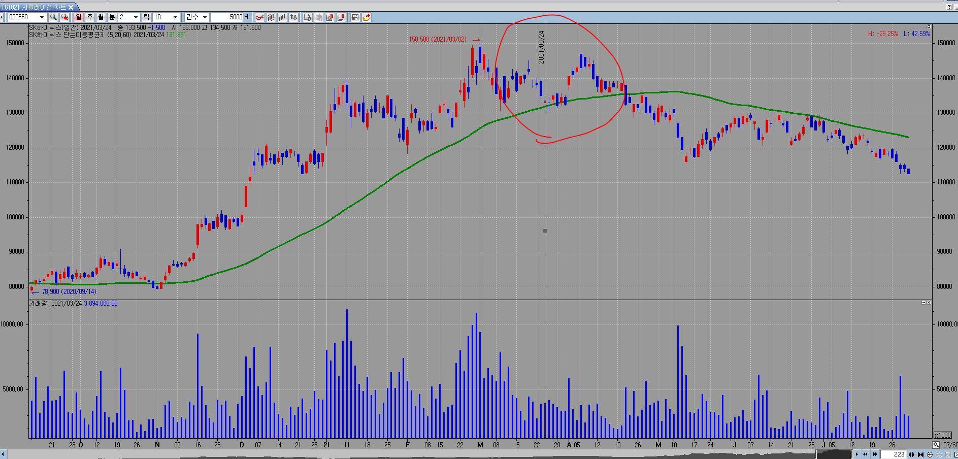
Task: Close the 시뮬레이션 차트 tab
Action: [71, 7]
